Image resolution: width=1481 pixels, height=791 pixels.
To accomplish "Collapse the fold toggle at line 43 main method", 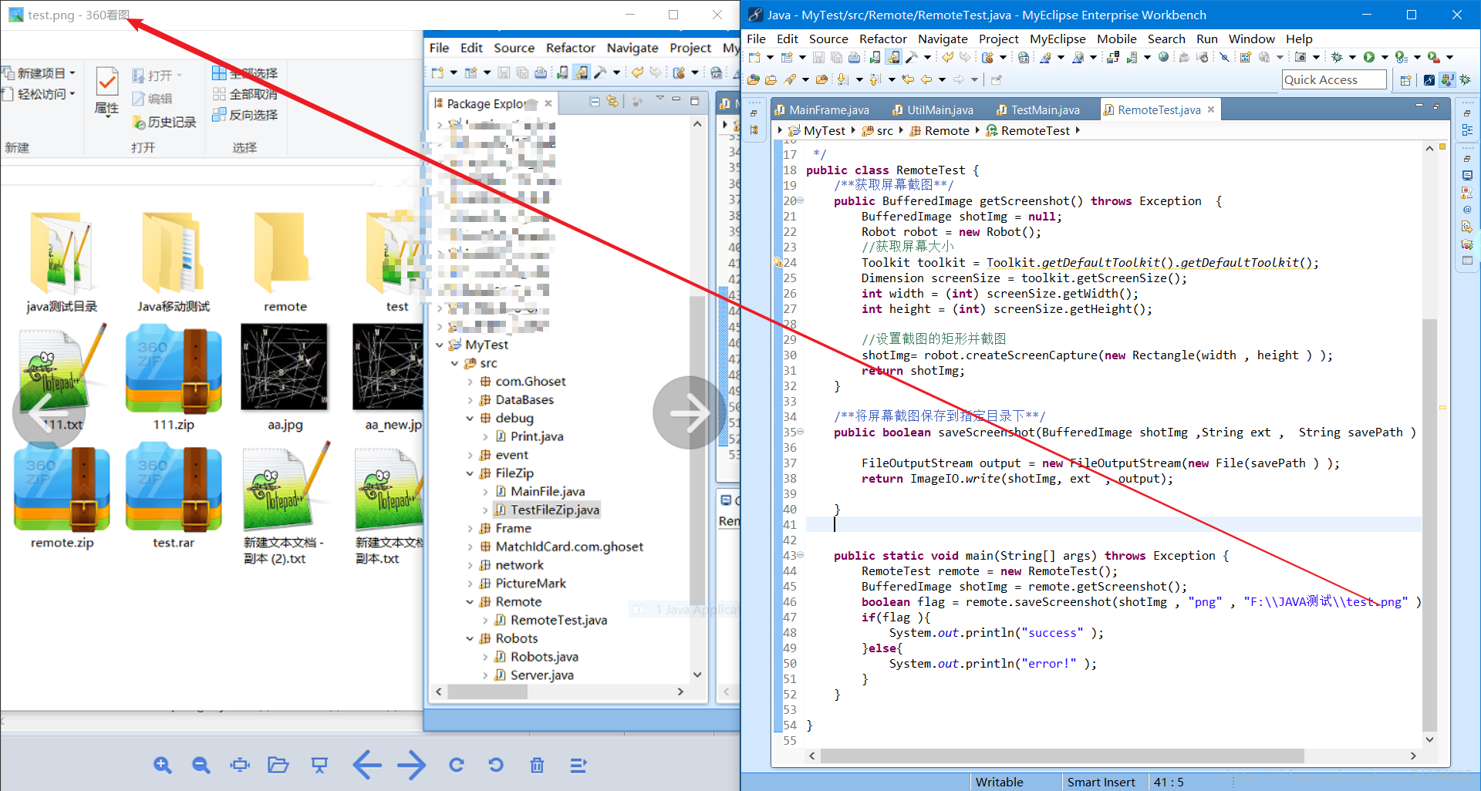I will [x=800, y=555].
